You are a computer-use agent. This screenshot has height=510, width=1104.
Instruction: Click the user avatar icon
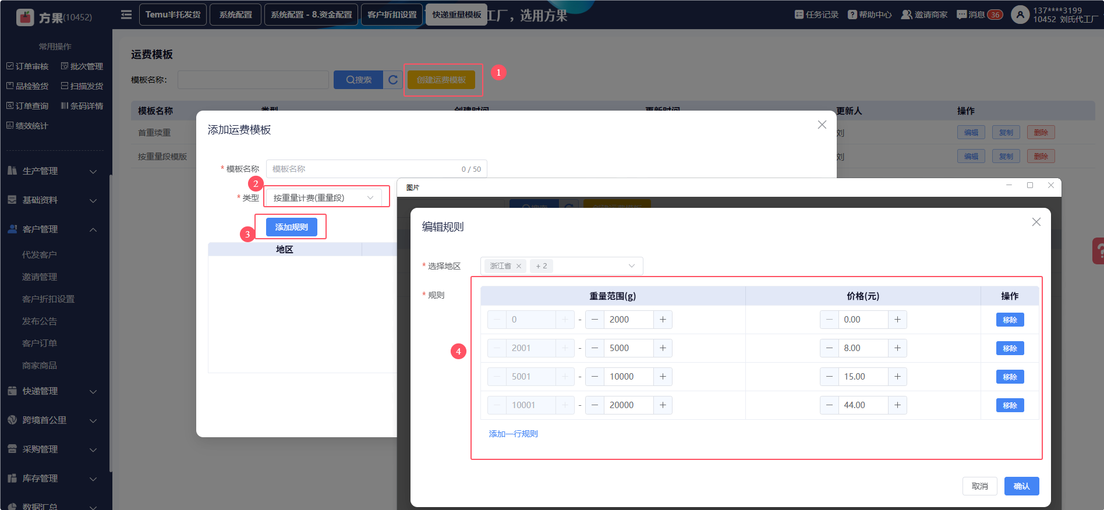[1020, 15]
